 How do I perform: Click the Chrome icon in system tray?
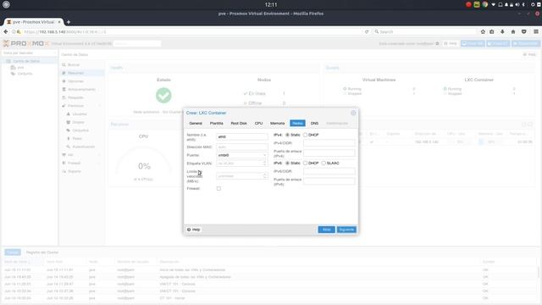485,4
